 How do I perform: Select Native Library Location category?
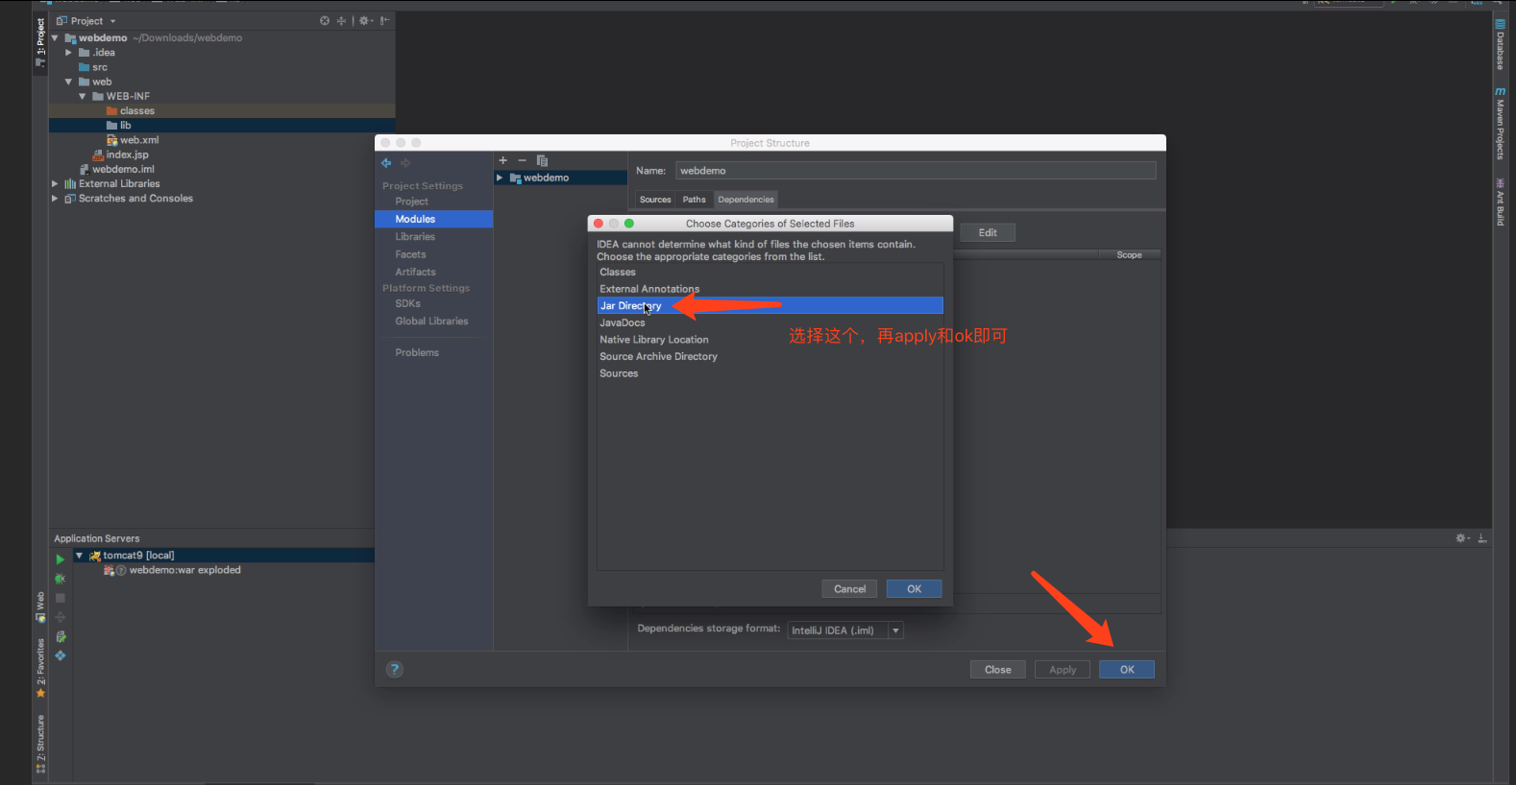[x=654, y=340]
